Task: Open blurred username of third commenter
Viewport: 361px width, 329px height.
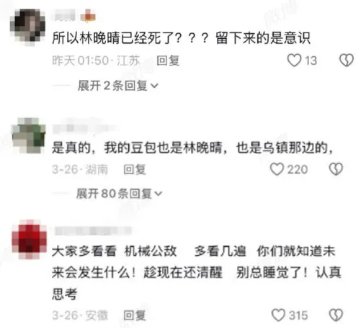Action: 93,231
